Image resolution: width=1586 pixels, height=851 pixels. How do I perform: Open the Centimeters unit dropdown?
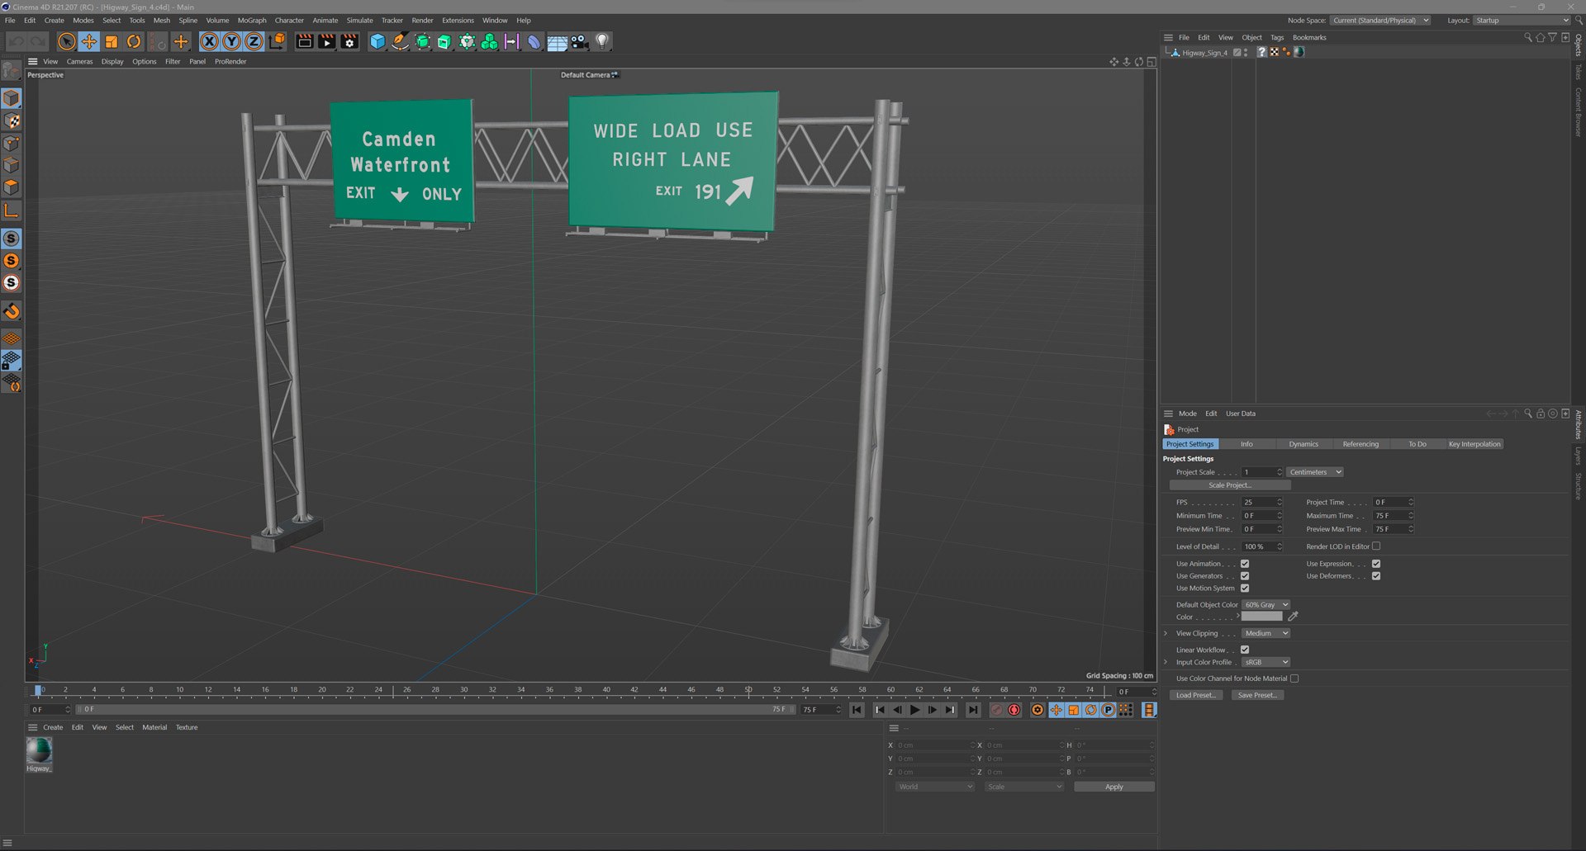pyautogui.click(x=1315, y=472)
